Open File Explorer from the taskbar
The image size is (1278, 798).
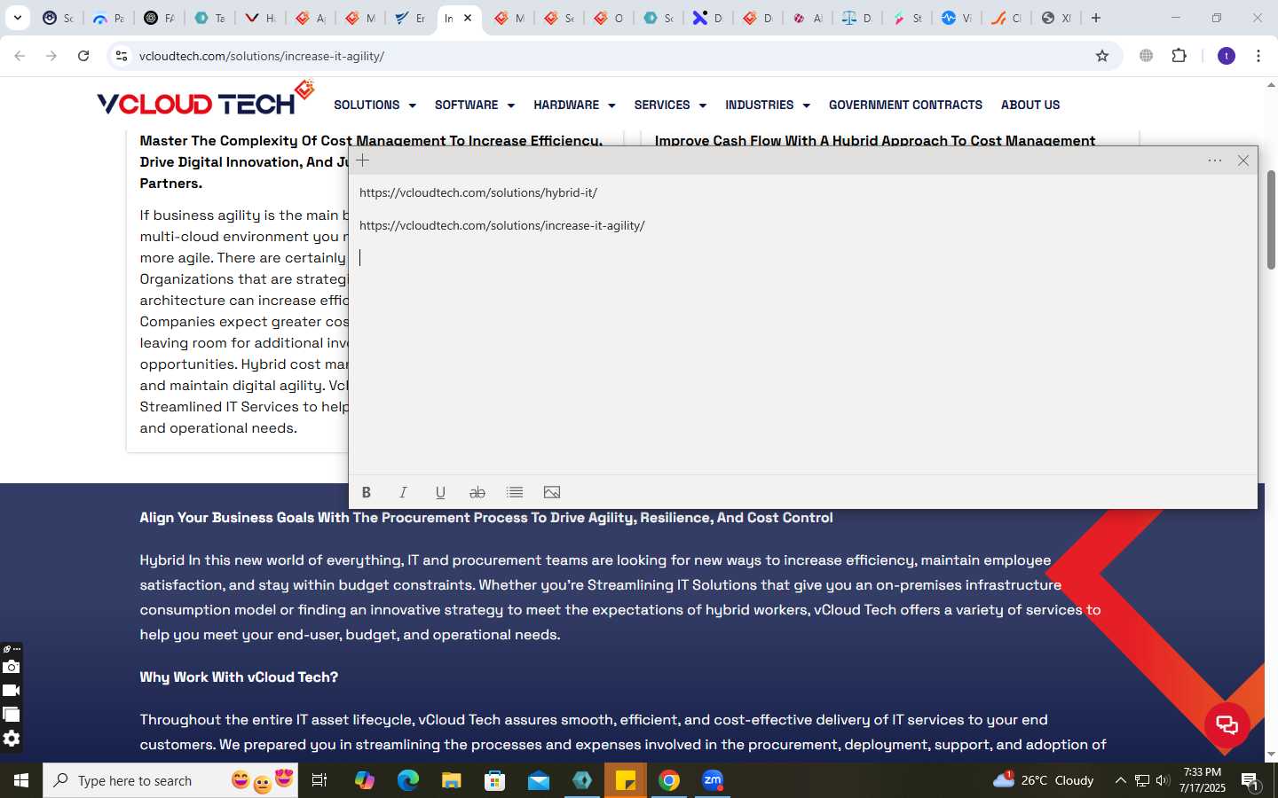[452, 780]
